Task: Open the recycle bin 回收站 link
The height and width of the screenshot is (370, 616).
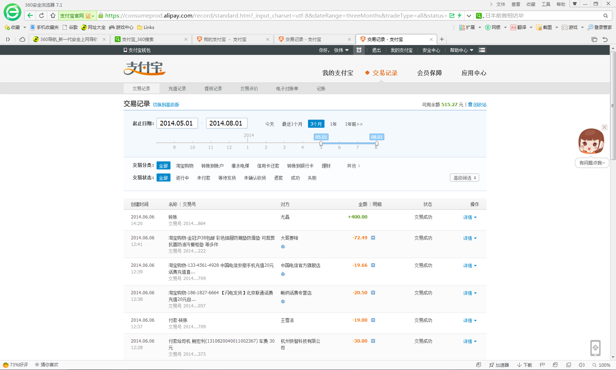Action: pyautogui.click(x=479, y=105)
